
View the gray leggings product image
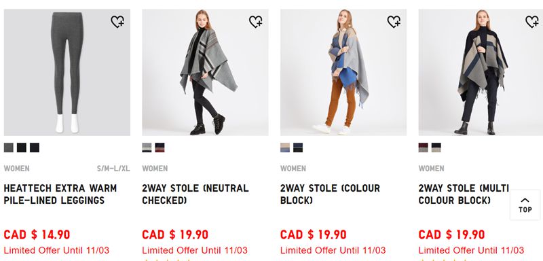[67, 73]
